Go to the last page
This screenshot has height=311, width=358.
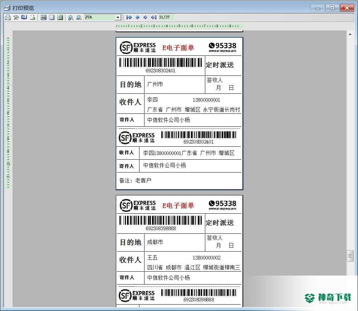[x=154, y=18]
